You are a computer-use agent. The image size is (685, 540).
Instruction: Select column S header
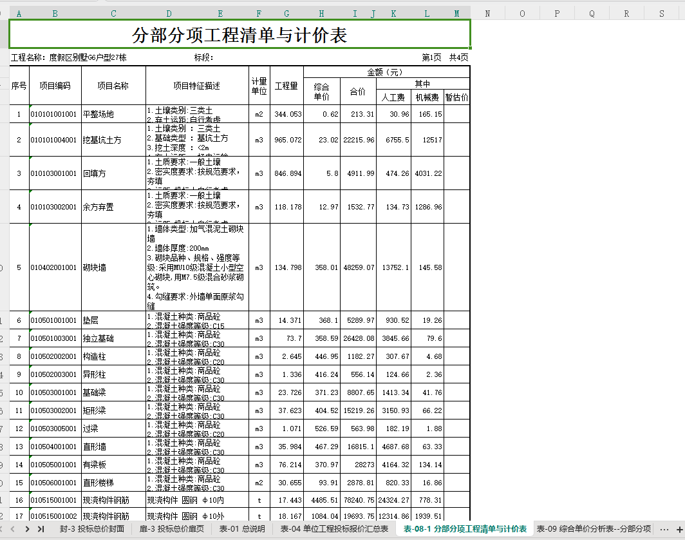662,14
